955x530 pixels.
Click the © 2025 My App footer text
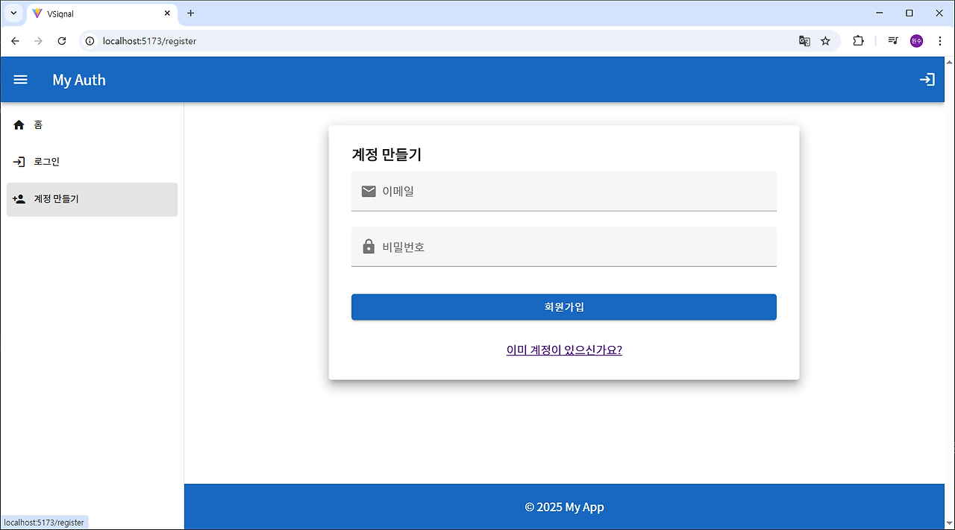pos(564,507)
